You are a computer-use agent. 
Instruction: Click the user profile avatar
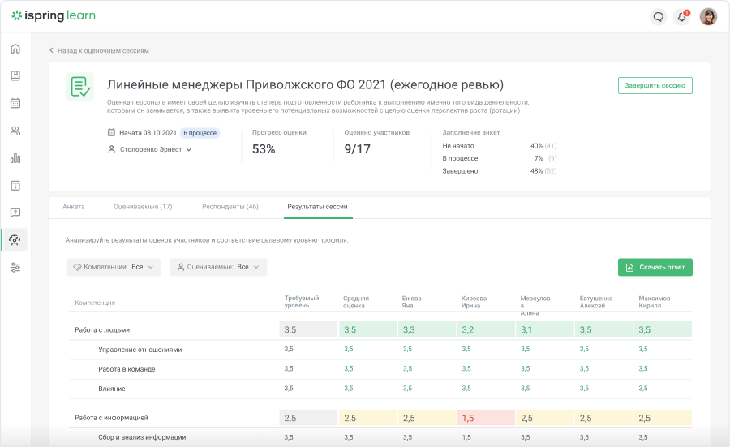click(708, 17)
